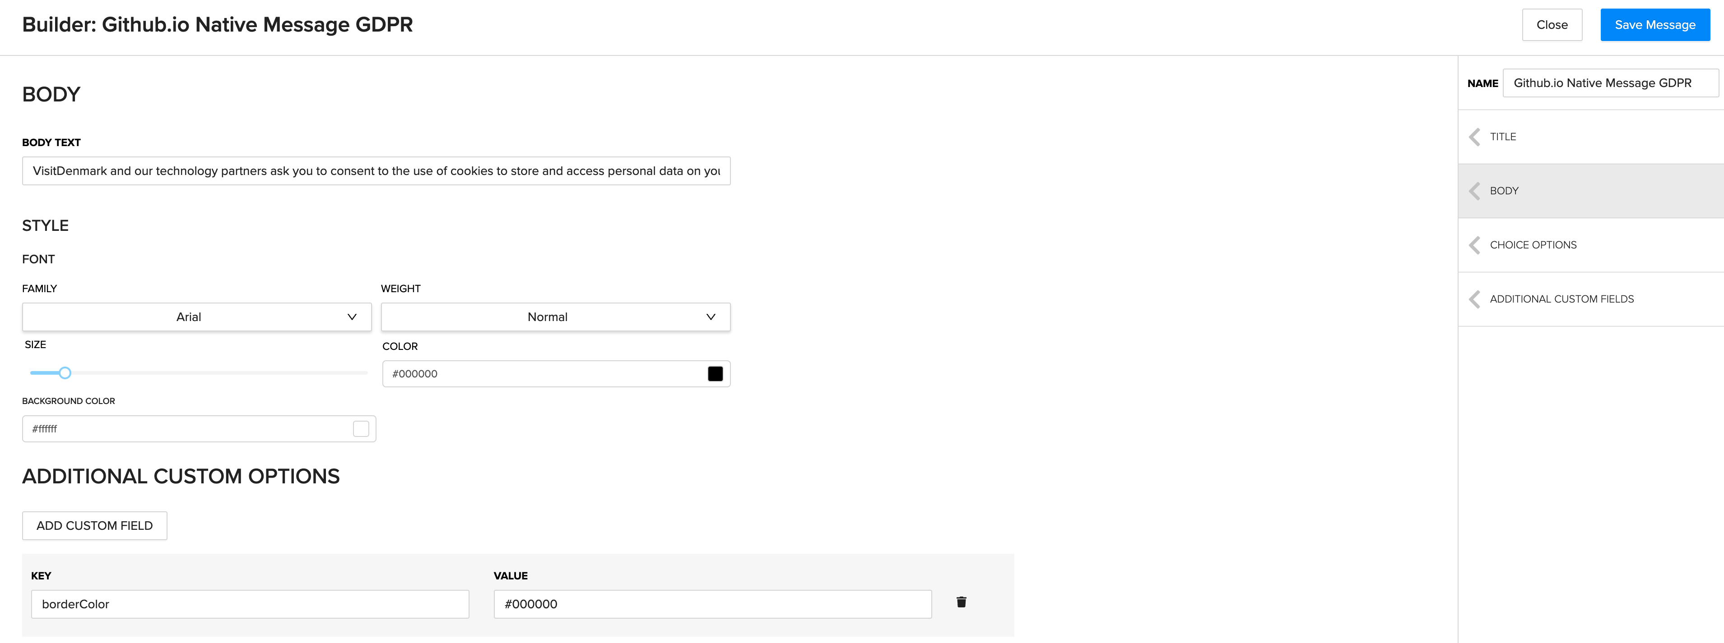Click the font size slider handle
Image resolution: width=1724 pixels, height=643 pixels.
click(65, 373)
